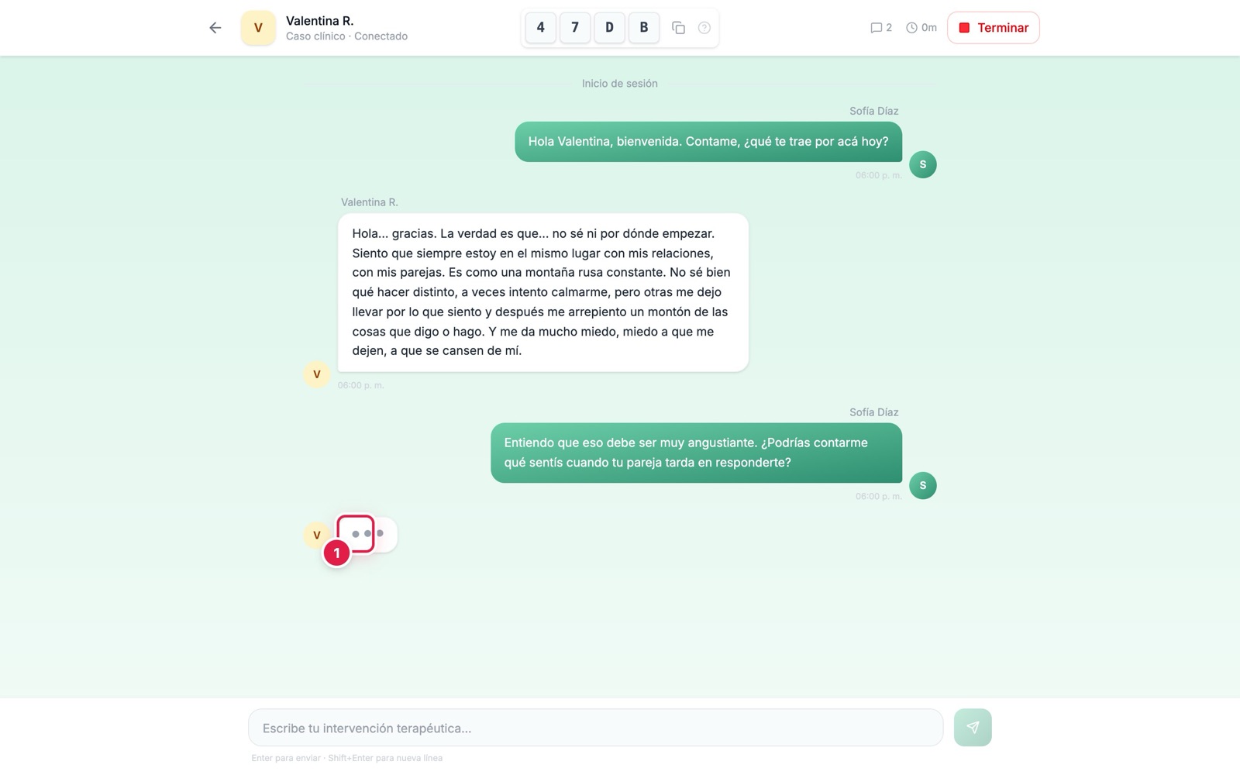Click the 'Valentina R.' label above her message
Image resolution: width=1240 pixels, height=775 pixels.
click(x=369, y=202)
